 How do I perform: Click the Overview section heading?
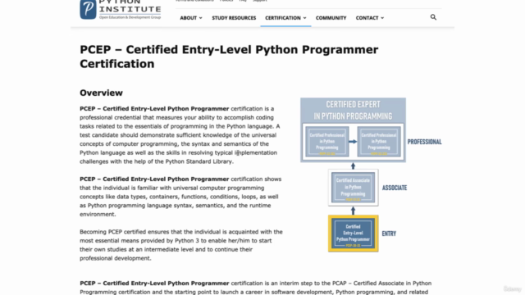tap(101, 93)
